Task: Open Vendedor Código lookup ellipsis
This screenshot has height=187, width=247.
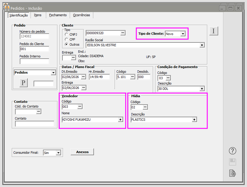Action: point(80,107)
